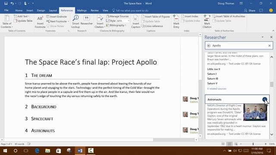
Task: Open the astronauts photo thumbnail
Action: 255,112
